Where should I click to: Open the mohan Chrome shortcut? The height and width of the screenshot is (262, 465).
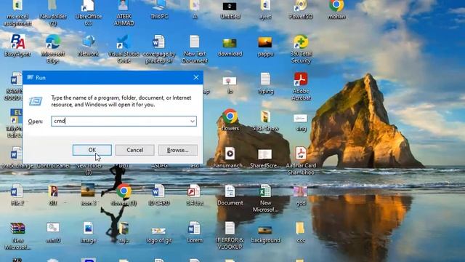coord(336,9)
